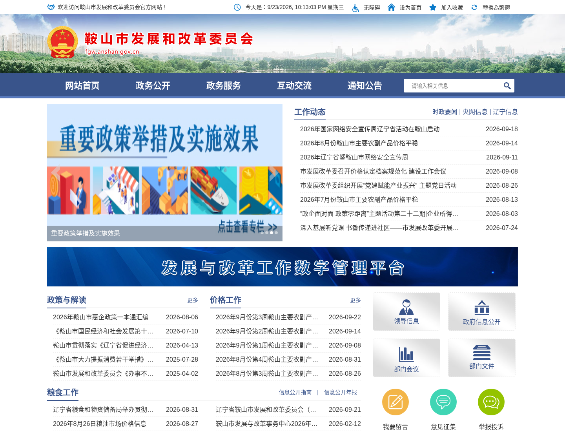The width and height of the screenshot is (565, 431).
Task: Select 互动交流 from the navigation bar
Action: (294, 85)
